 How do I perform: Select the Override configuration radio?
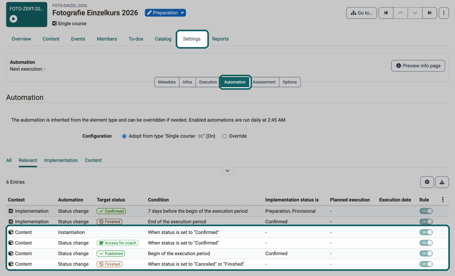click(224, 136)
